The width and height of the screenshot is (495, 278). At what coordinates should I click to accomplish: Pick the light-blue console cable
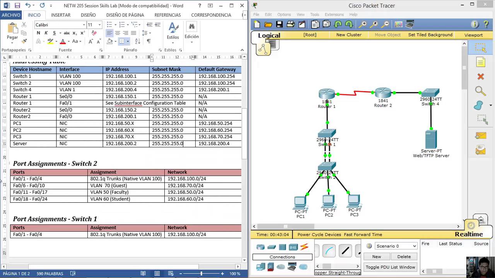click(x=329, y=251)
